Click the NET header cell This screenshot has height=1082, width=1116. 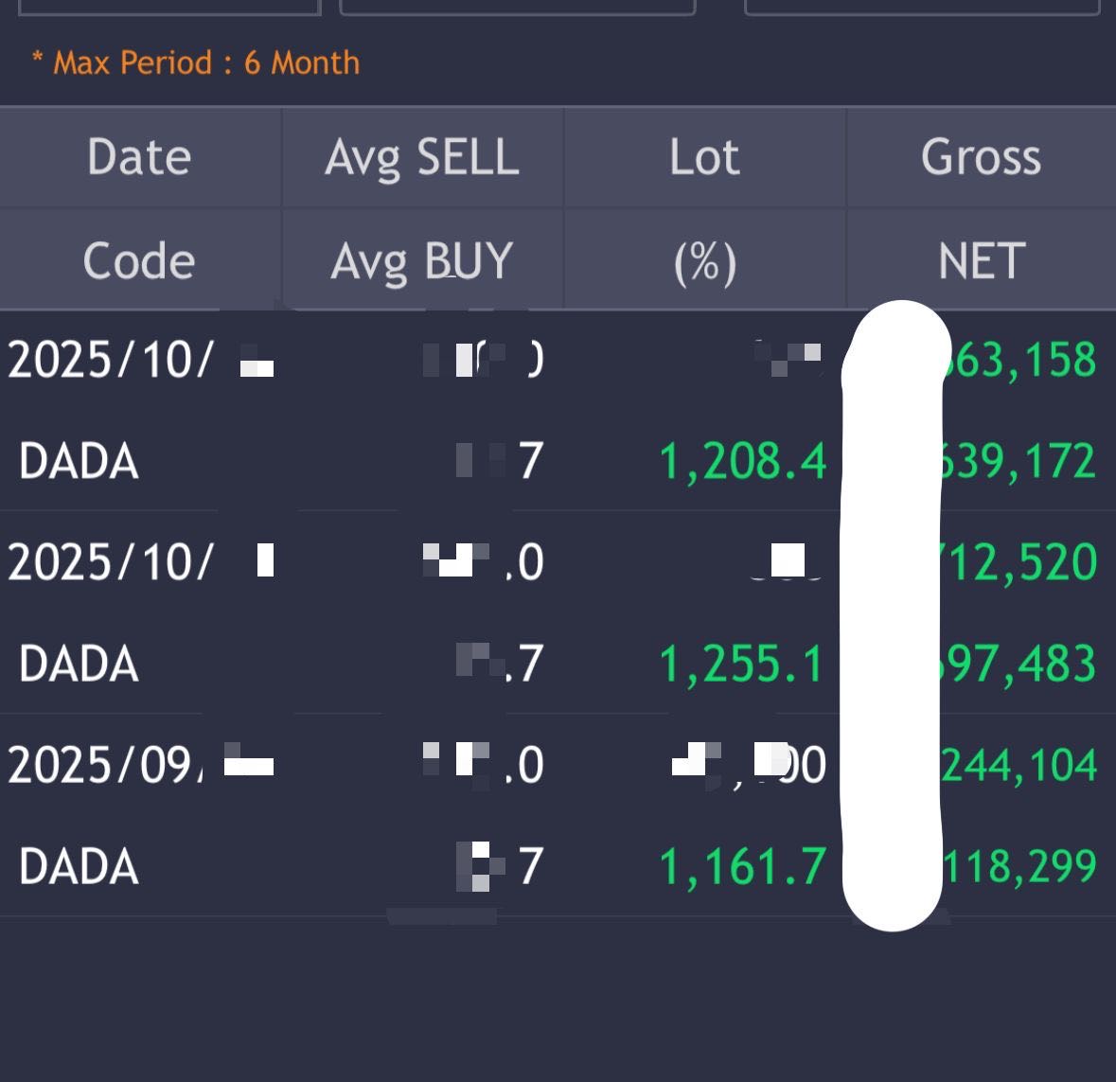tap(981, 260)
